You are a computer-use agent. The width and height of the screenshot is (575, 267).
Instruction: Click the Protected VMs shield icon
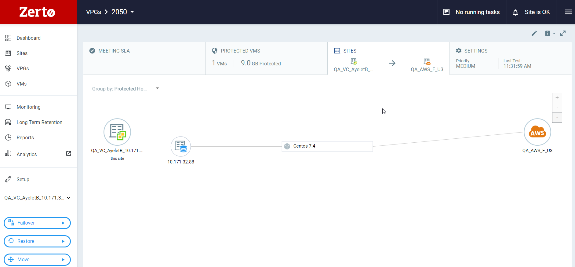coord(215,51)
